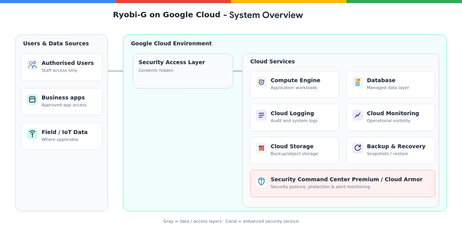462x229 pixels.
Task: Click the 'Where applicable' subtitle
Action: pyautogui.click(x=60, y=139)
